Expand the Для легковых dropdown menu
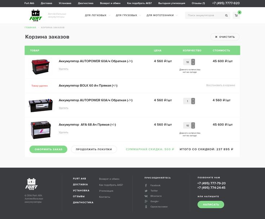 click(98, 15)
